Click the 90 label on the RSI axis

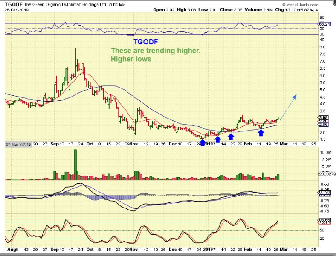(x=322, y=17)
